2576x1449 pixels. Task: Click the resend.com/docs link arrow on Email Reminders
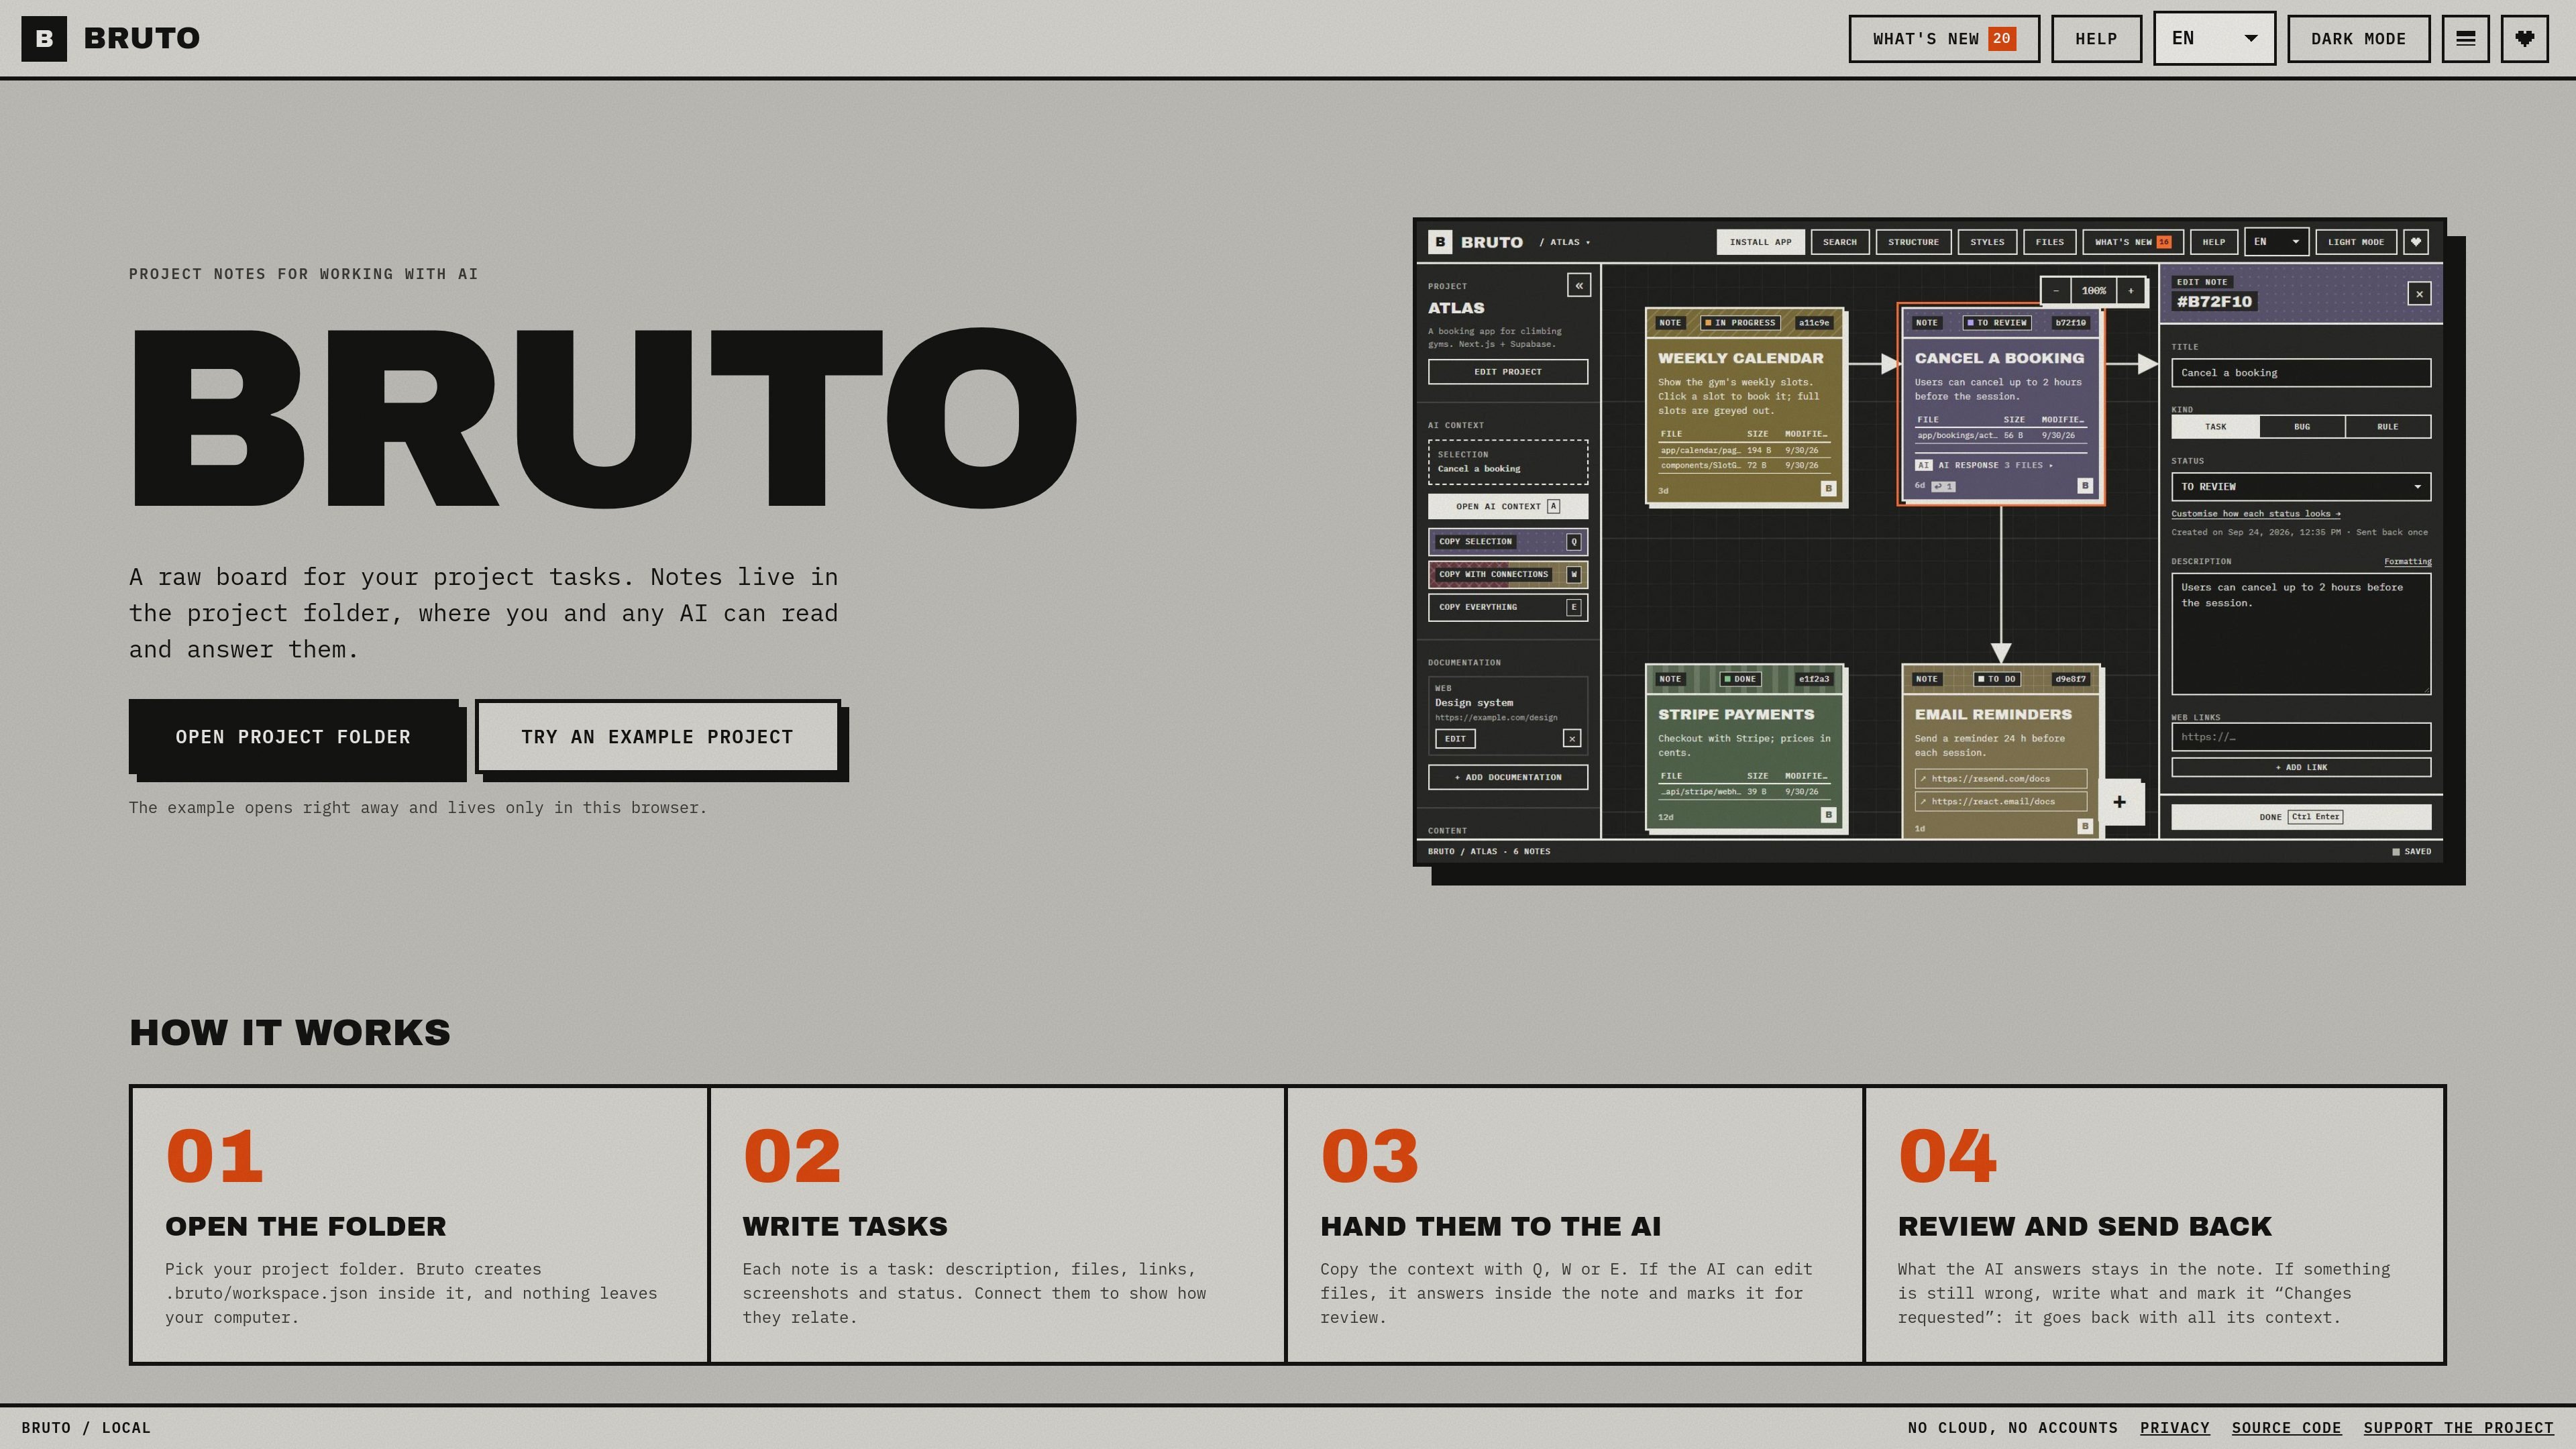1923,779
